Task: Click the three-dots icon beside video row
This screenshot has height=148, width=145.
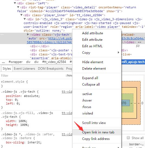Action: point(2,35)
